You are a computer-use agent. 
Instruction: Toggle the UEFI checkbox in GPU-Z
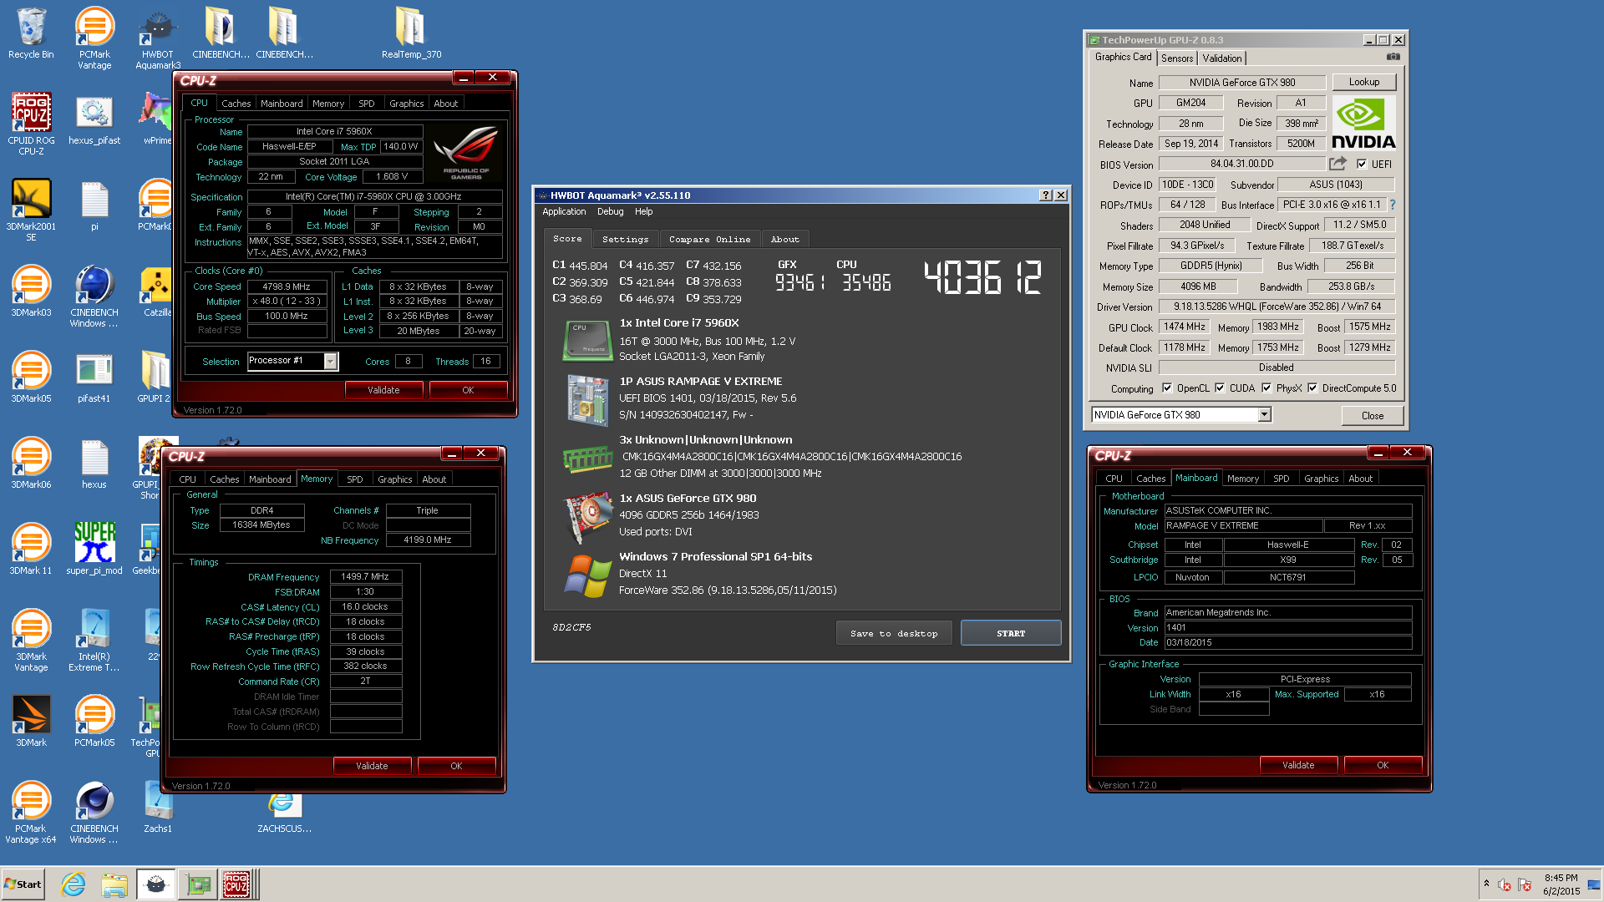click(1362, 165)
